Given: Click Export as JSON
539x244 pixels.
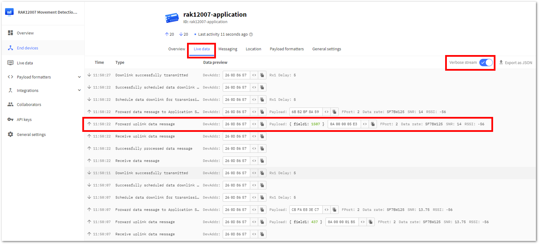Looking at the screenshot, I should tap(516, 63).
